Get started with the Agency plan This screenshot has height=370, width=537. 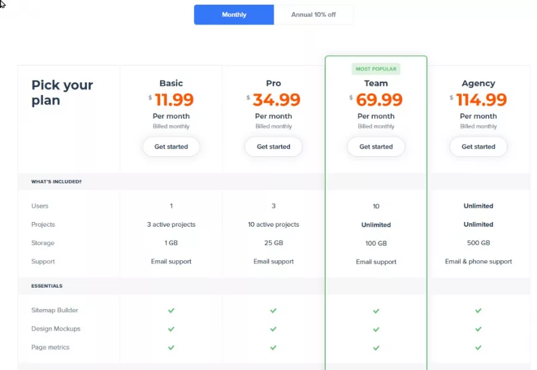(479, 147)
